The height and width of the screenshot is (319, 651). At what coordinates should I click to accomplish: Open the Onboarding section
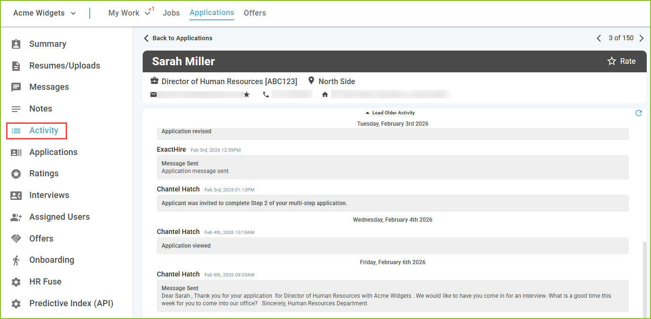point(51,260)
